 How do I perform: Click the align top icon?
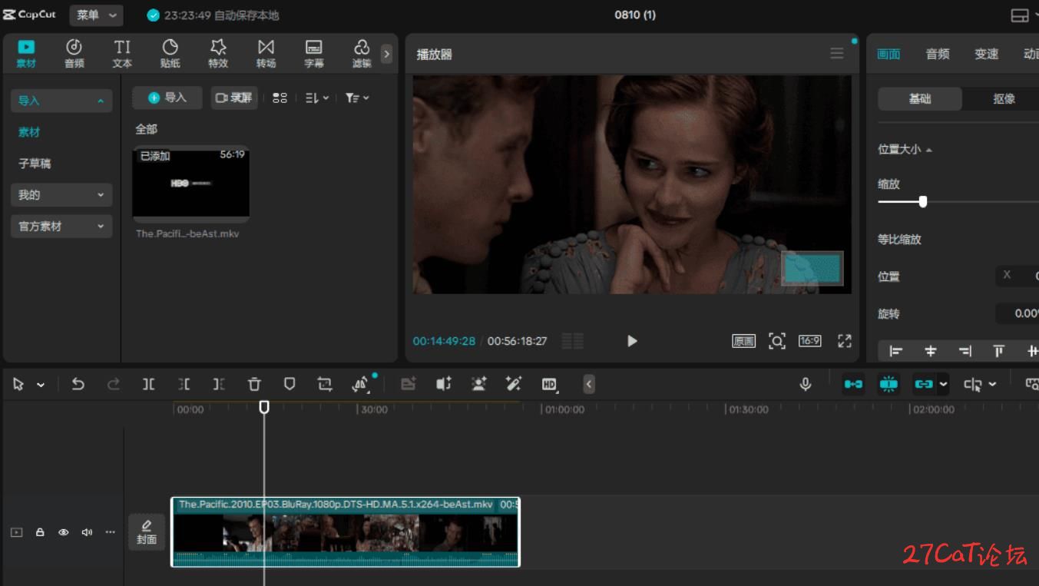998,351
